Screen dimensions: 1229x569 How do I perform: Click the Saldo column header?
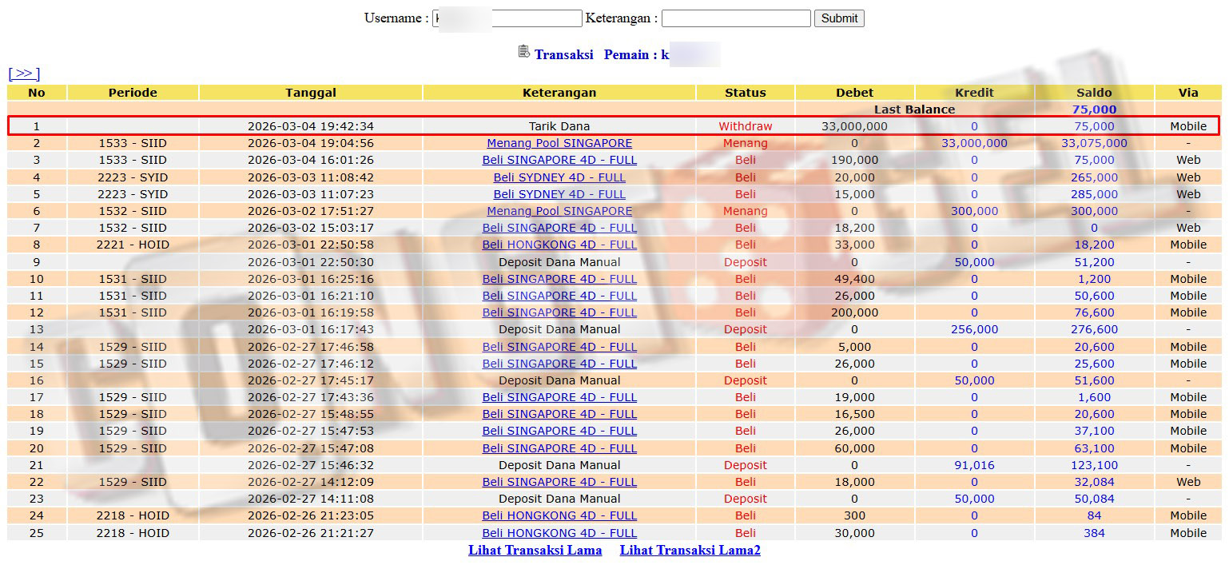click(1094, 93)
